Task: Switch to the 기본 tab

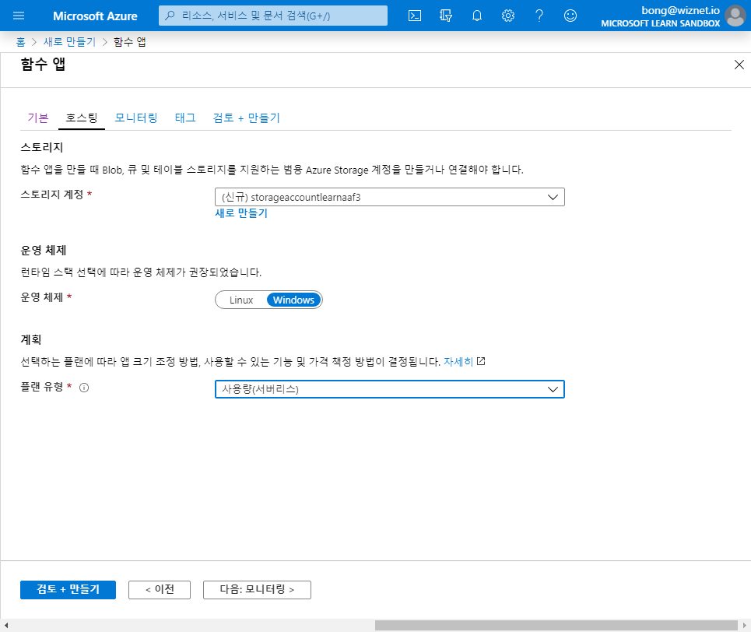Action: pyautogui.click(x=38, y=118)
